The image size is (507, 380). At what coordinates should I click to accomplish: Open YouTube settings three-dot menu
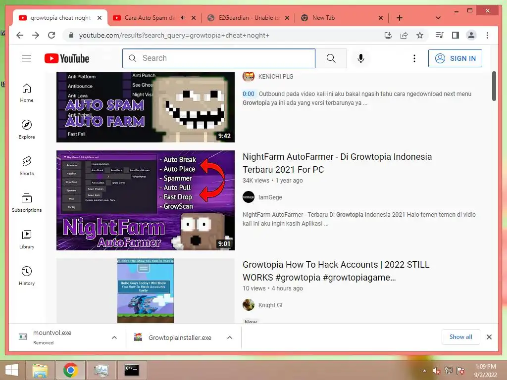pos(414,58)
